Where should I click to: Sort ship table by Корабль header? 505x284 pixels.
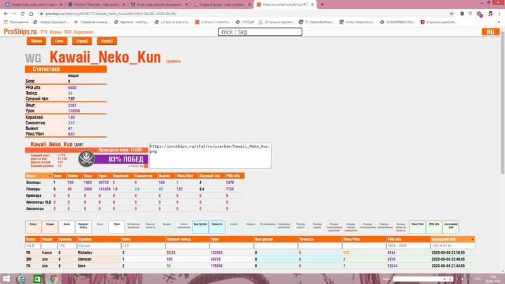point(99,239)
